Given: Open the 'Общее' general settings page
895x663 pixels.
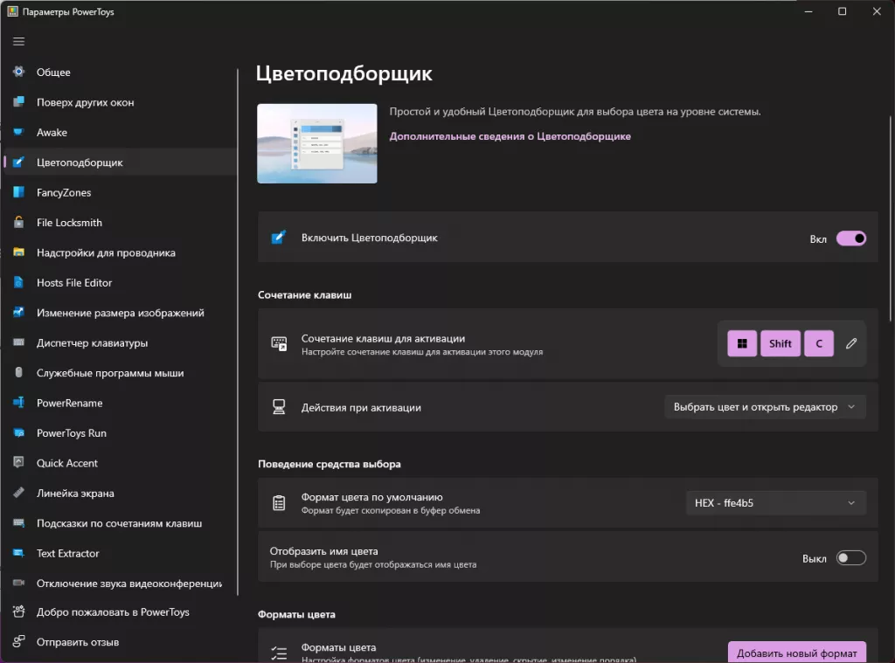Looking at the screenshot, I should pos(53,73).
